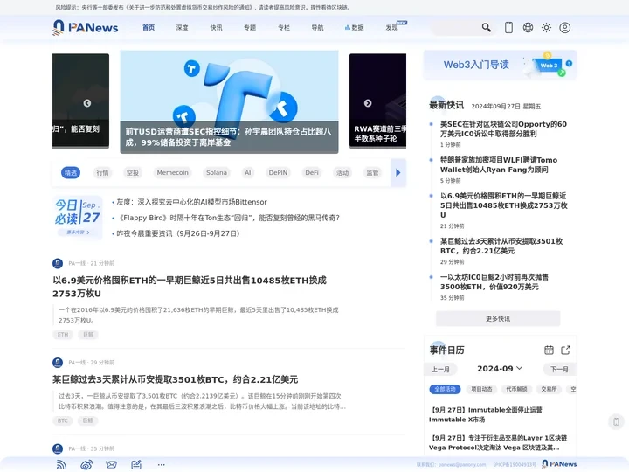Click 更多内容 under 今日必读
This screenshot has width=629, height=472.
(x=78, y=232)
